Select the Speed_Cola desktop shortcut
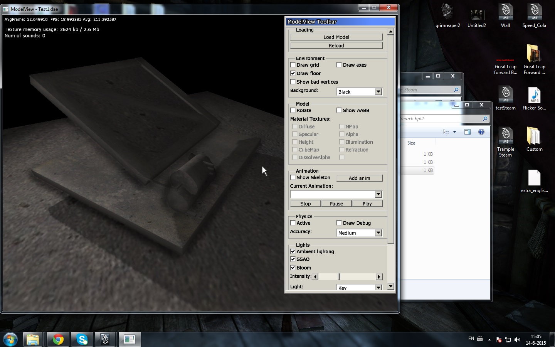Image resolution: width=555 pixels, height=347 pixels. (534, 15)
